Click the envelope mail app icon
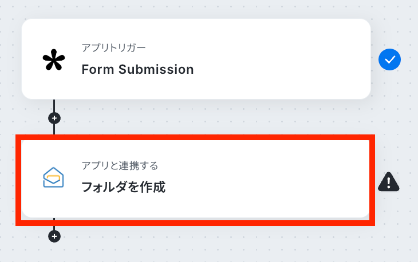 [54, 178]
